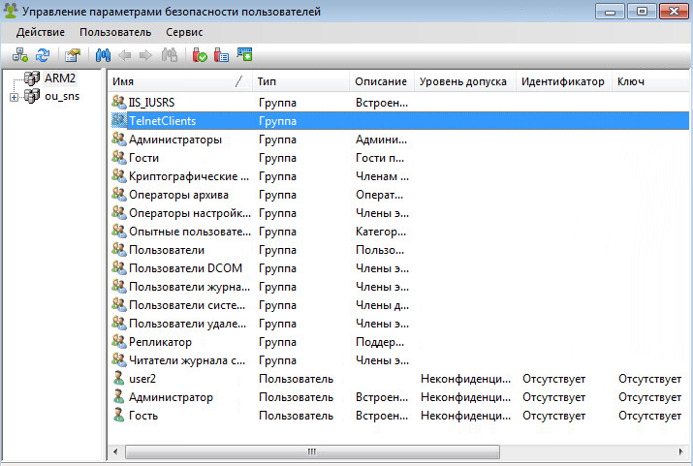Click the grey right arrow icon
693x466 pixels.
tap(145, 55)
